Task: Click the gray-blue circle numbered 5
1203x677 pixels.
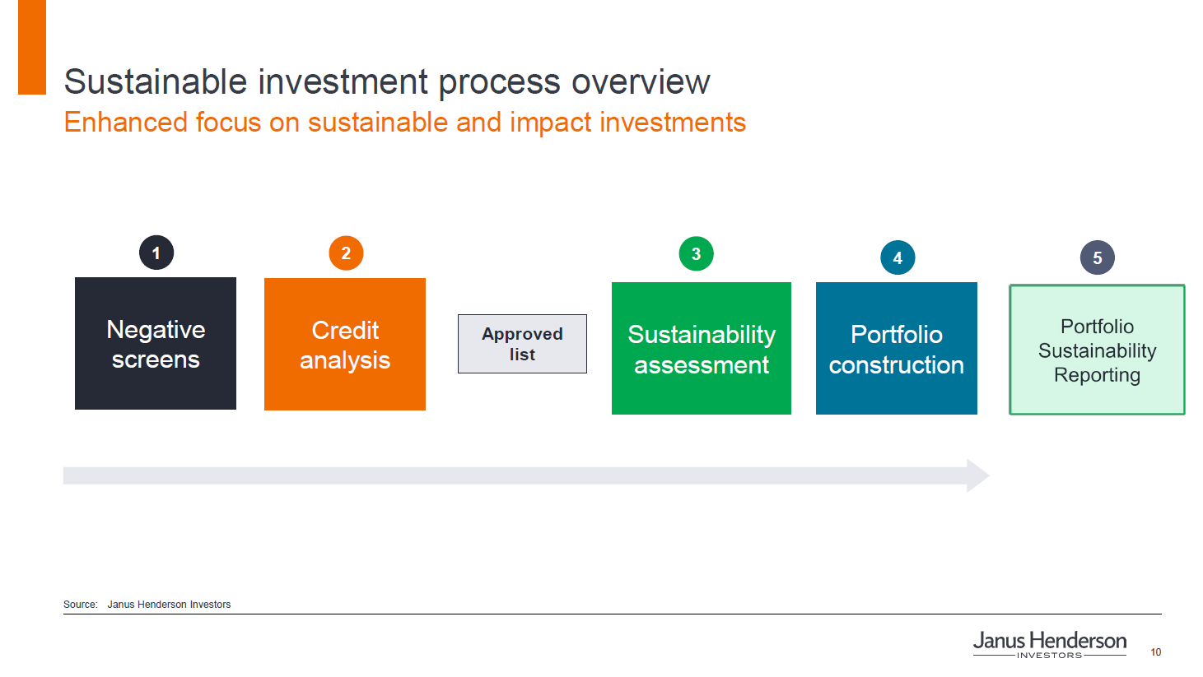Action: (1097, 258)
